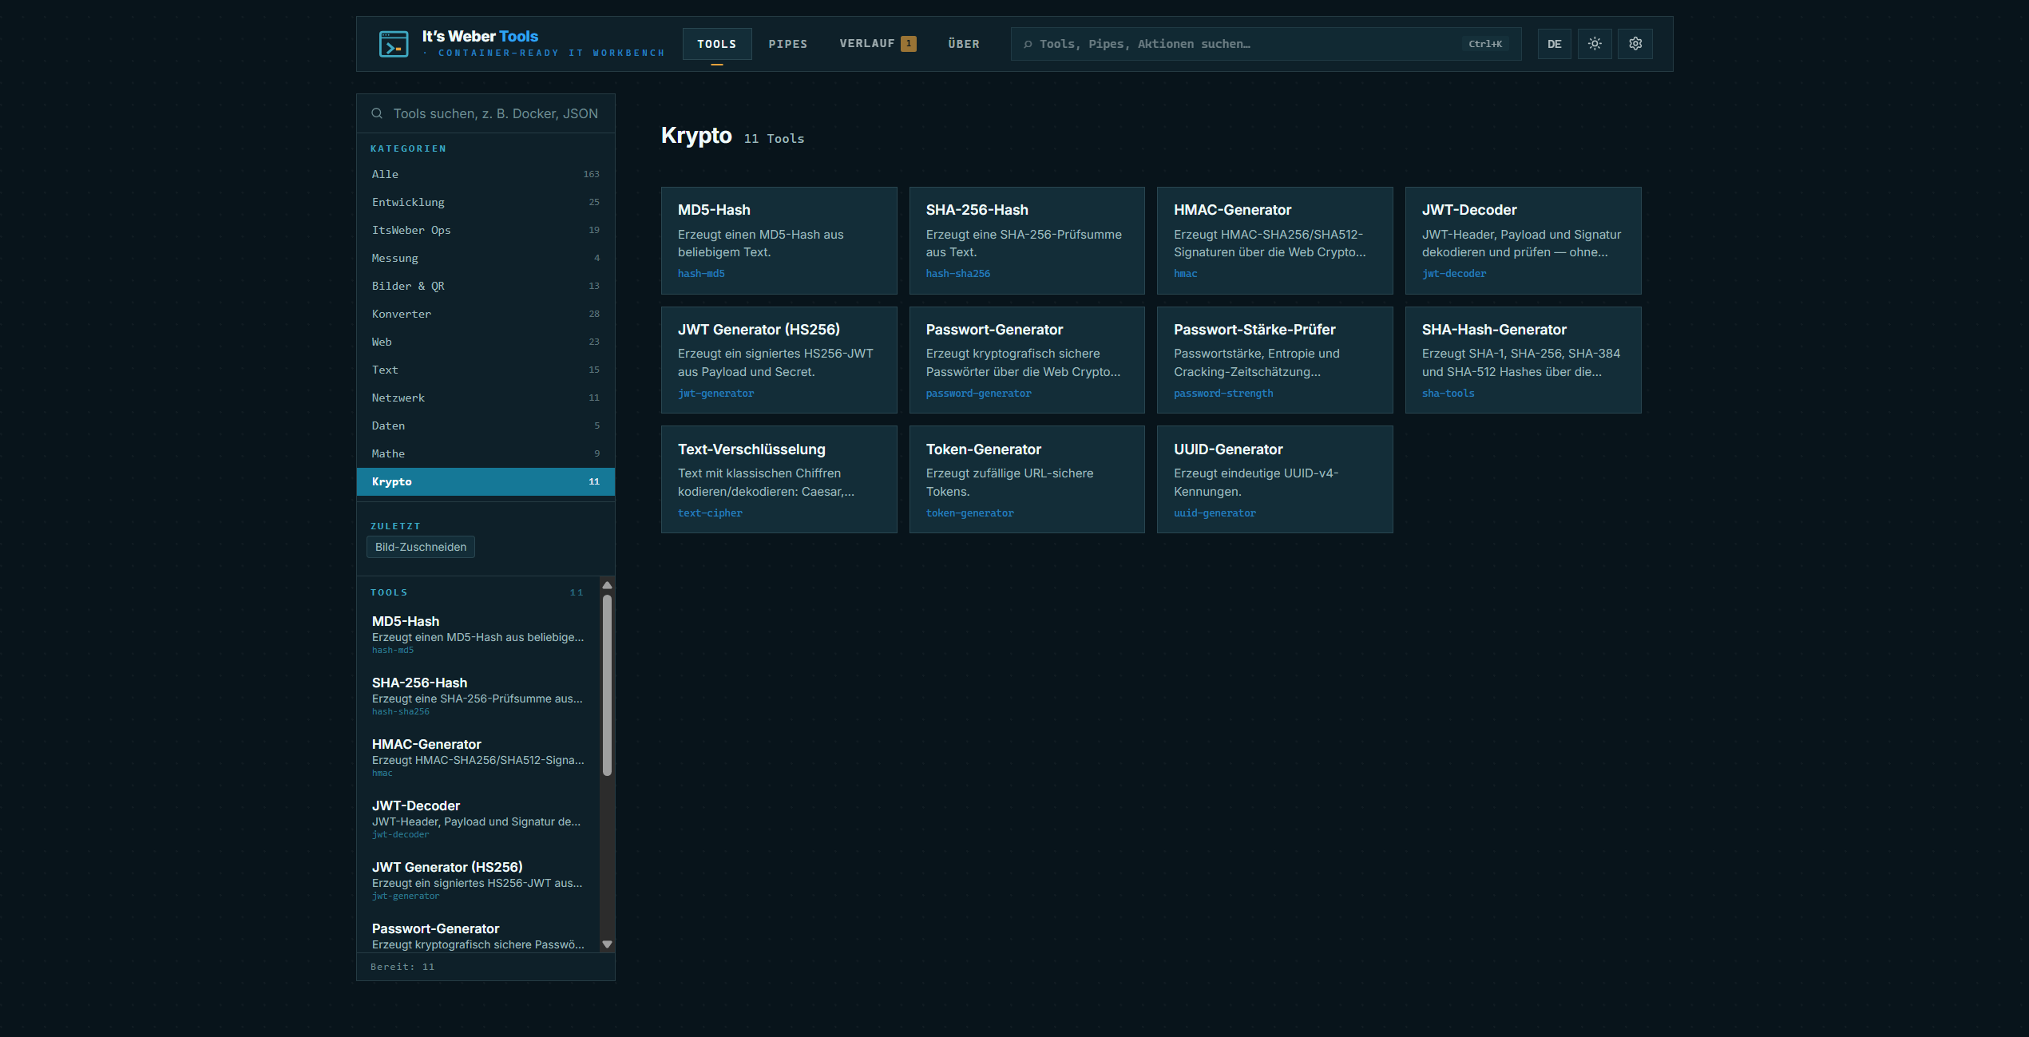Open settings via the gear icon

tap(1635, 44)
